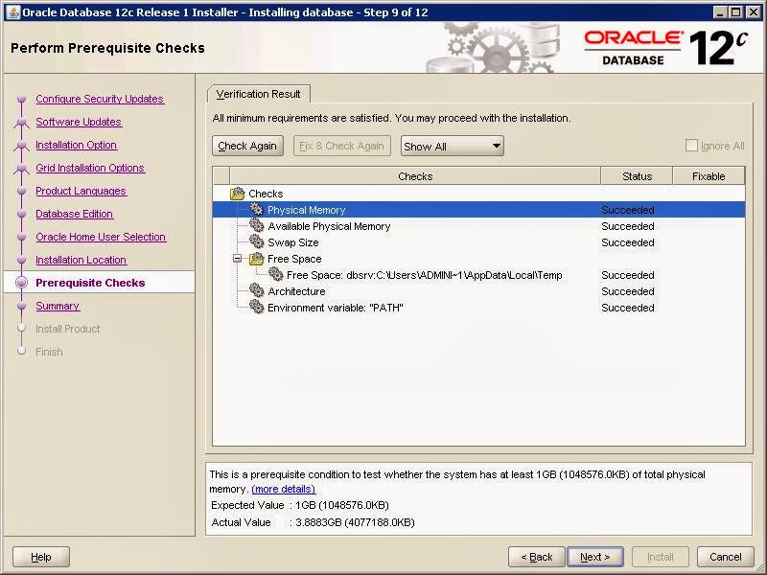Click the Free Space folder icon
The height and width of the screenshot is (575, 767).
click(x=256, y=259)
